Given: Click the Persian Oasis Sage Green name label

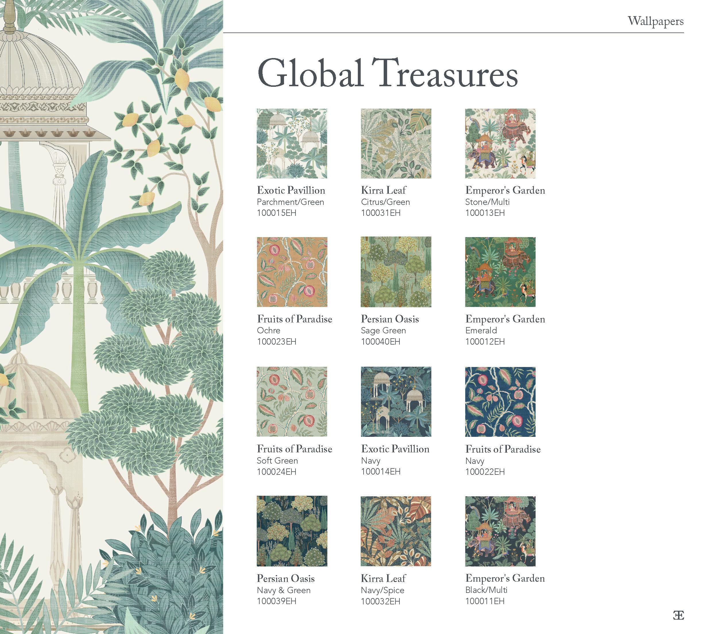Looking at the screenshot, I should click(x=389, y=319).
